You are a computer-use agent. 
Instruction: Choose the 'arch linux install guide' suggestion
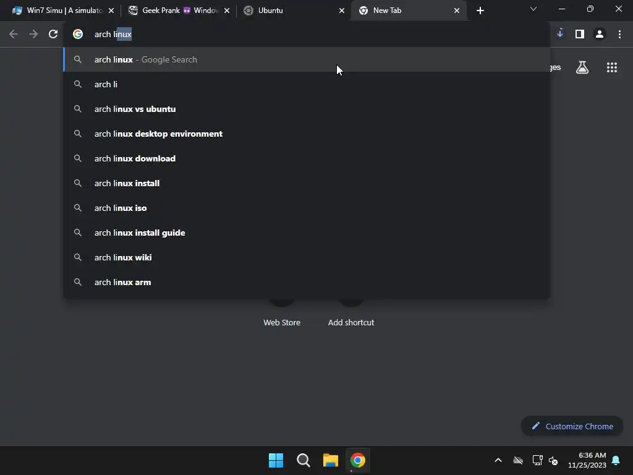(307, 233)
